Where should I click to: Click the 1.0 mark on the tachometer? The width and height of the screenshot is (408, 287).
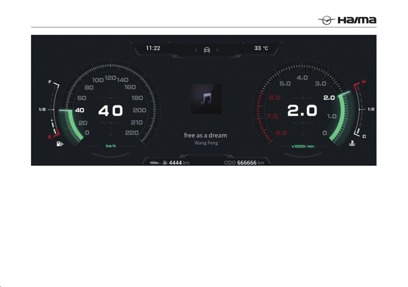coord(332,116)
